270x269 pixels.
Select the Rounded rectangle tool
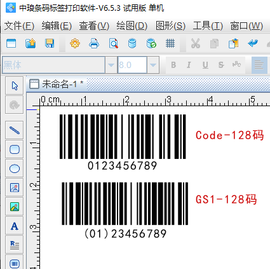click(x=15, y=149)
